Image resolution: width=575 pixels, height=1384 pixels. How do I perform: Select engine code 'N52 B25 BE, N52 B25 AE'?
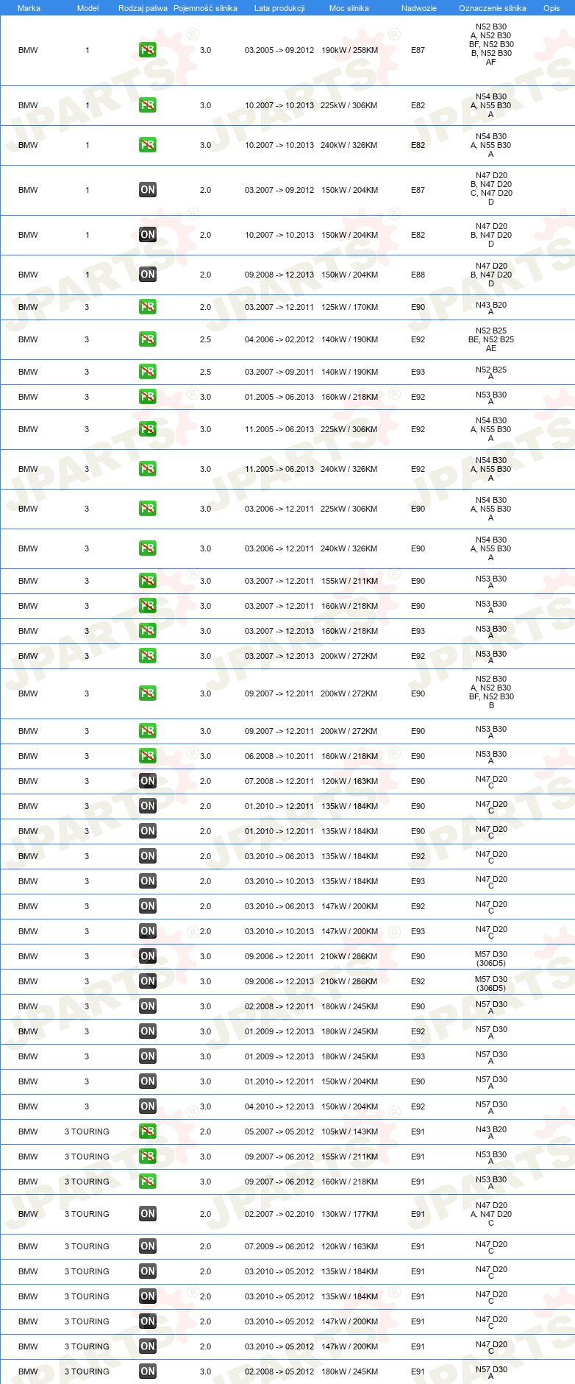click(x=491, y=339)
